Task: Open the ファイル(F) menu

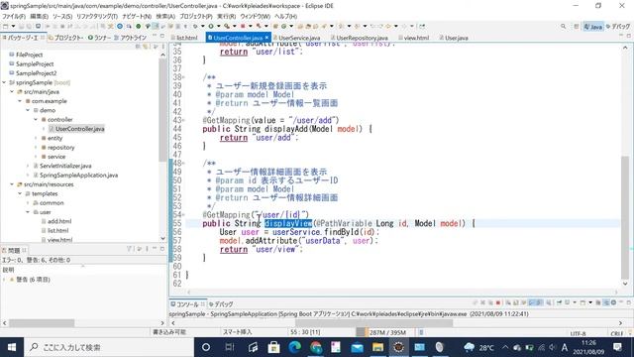Action: [x=13, y=16]
